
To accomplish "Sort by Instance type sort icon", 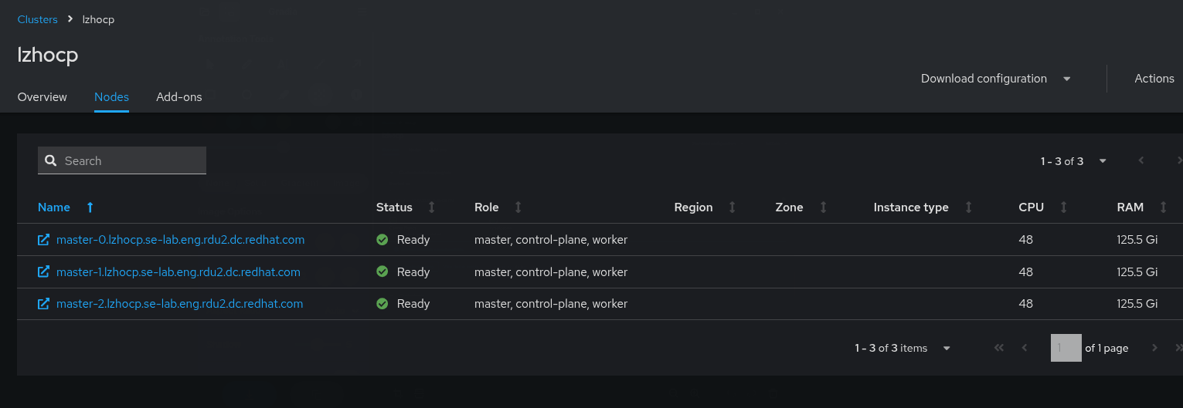I will point(969,207).
